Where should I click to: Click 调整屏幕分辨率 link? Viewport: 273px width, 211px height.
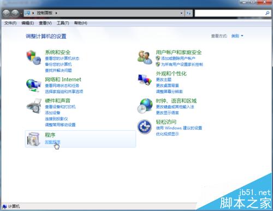(x=169, y=92)
